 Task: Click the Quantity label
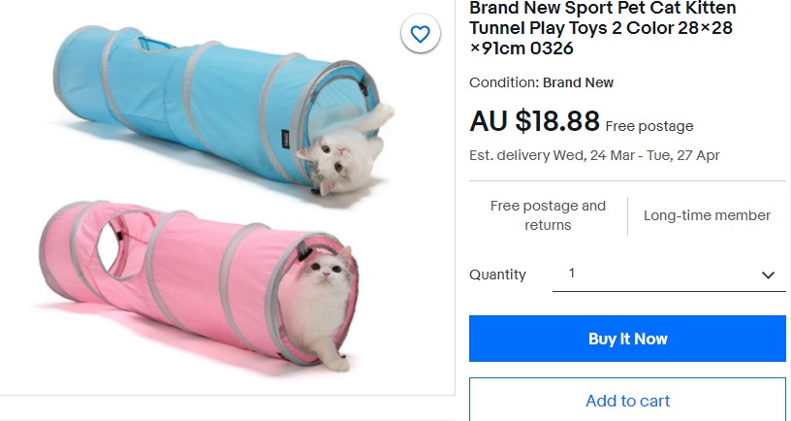pyautogui.click(x=497, y=275)
